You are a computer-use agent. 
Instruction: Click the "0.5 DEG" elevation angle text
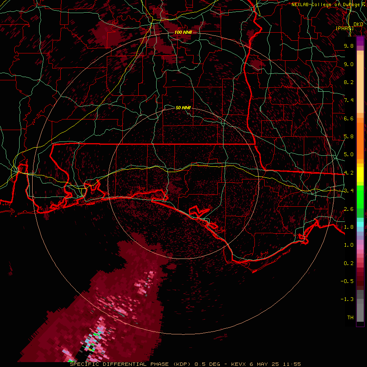pyautogui.click(x=208, y=364)
